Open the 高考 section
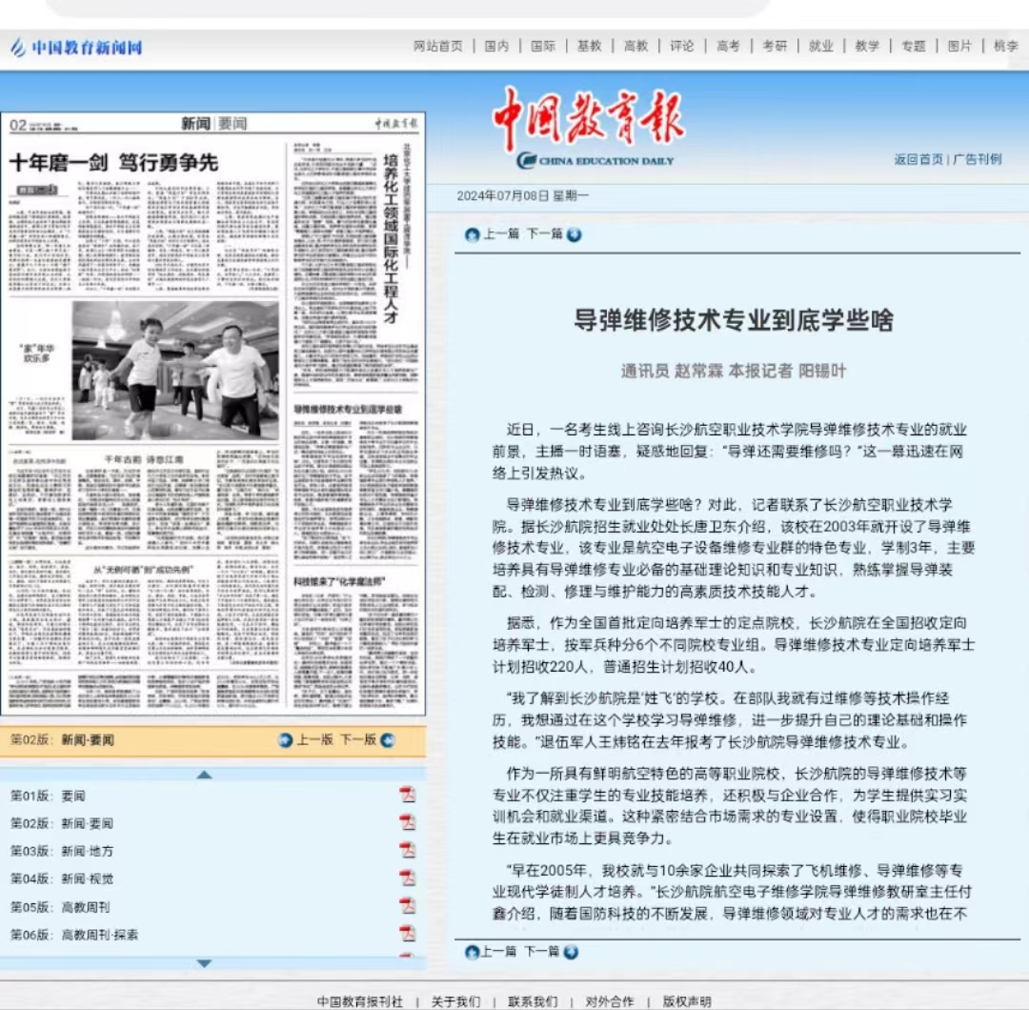The image size is (1029, 1010). pos(729,46)
